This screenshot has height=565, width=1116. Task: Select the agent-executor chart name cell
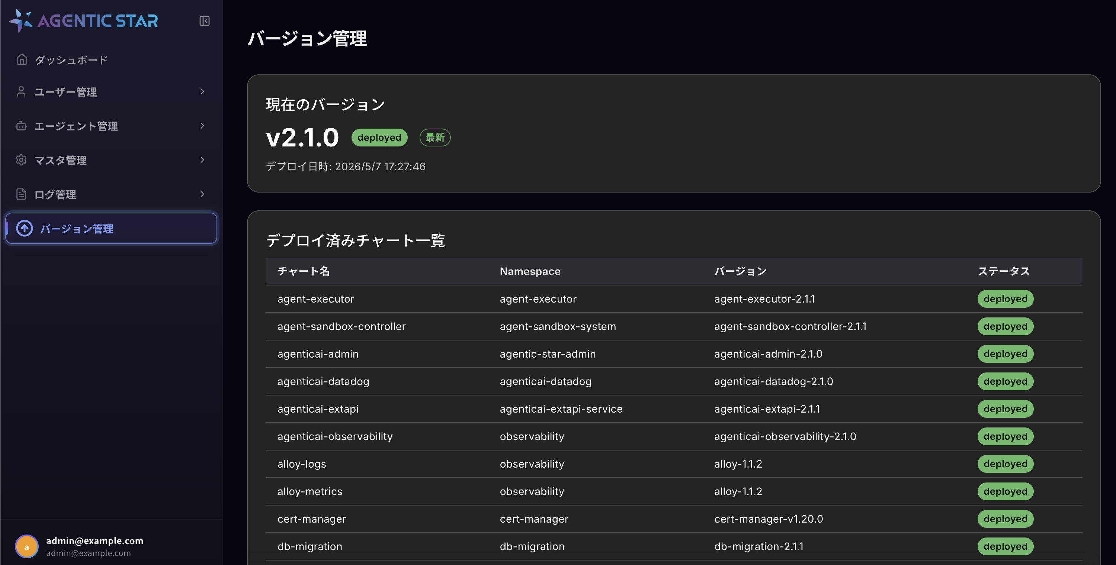[316, 299]
